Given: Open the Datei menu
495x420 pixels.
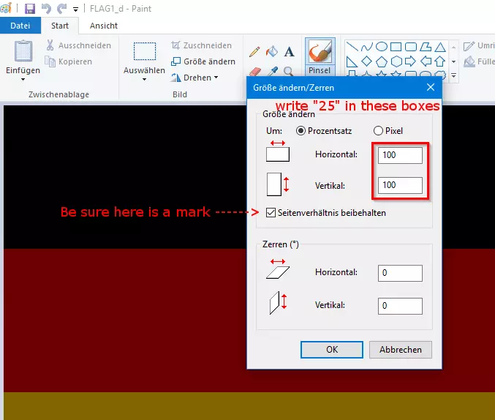Looking at the screenshot, I should coord(20,26).
